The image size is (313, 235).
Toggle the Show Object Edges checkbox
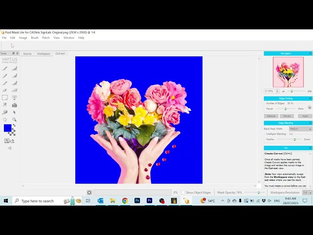[x=183, y=192]
